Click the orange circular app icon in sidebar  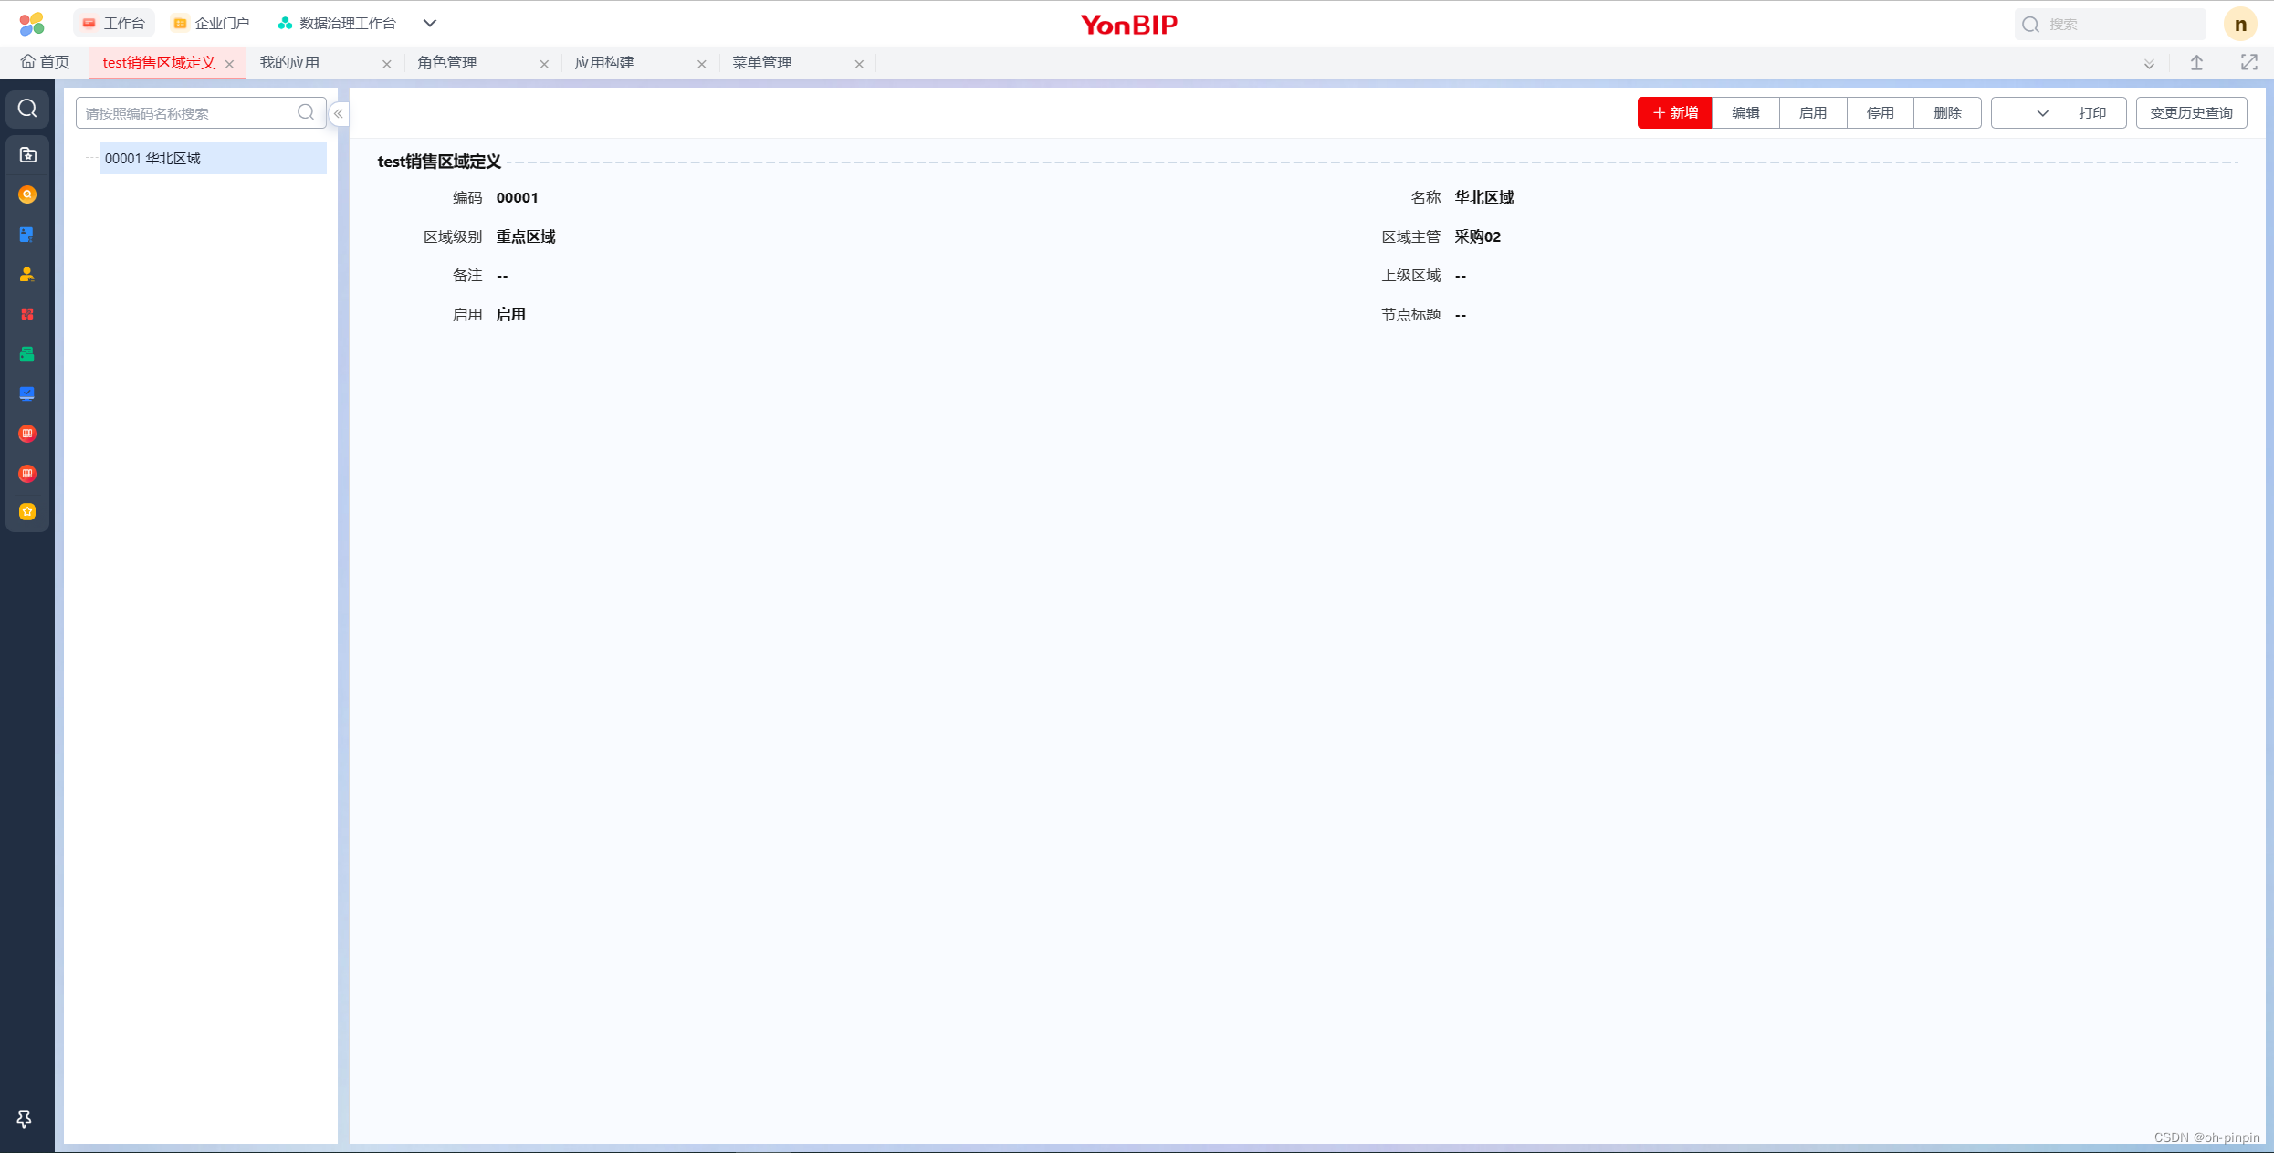(26, 194)
